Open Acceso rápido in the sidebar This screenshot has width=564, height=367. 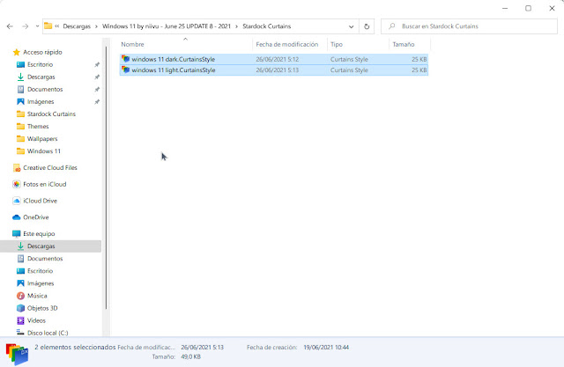(x=42, y=52)
